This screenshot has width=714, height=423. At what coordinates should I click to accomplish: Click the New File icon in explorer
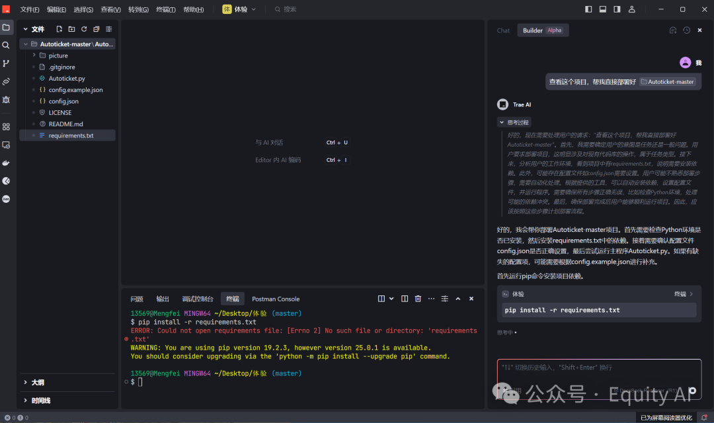[59, 29]
